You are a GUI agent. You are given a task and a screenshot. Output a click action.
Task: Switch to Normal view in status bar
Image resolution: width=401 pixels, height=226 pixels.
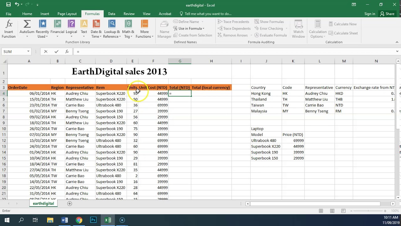321,211
